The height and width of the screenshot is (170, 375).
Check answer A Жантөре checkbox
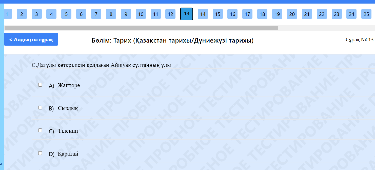click(x=40, y=85)
